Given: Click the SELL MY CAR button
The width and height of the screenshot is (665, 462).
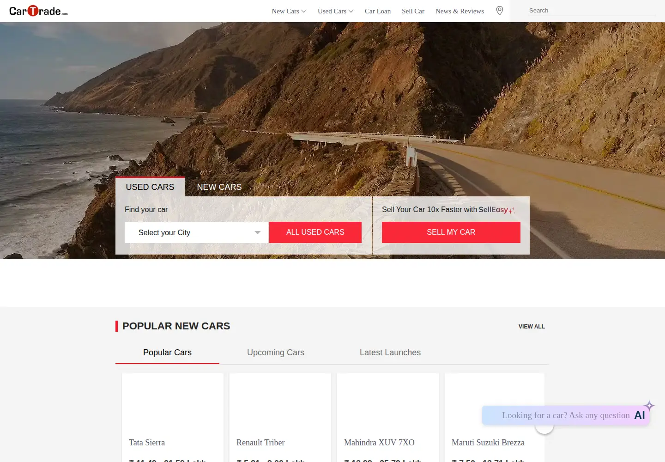Looking at the screenshot, I should (451, 232).
